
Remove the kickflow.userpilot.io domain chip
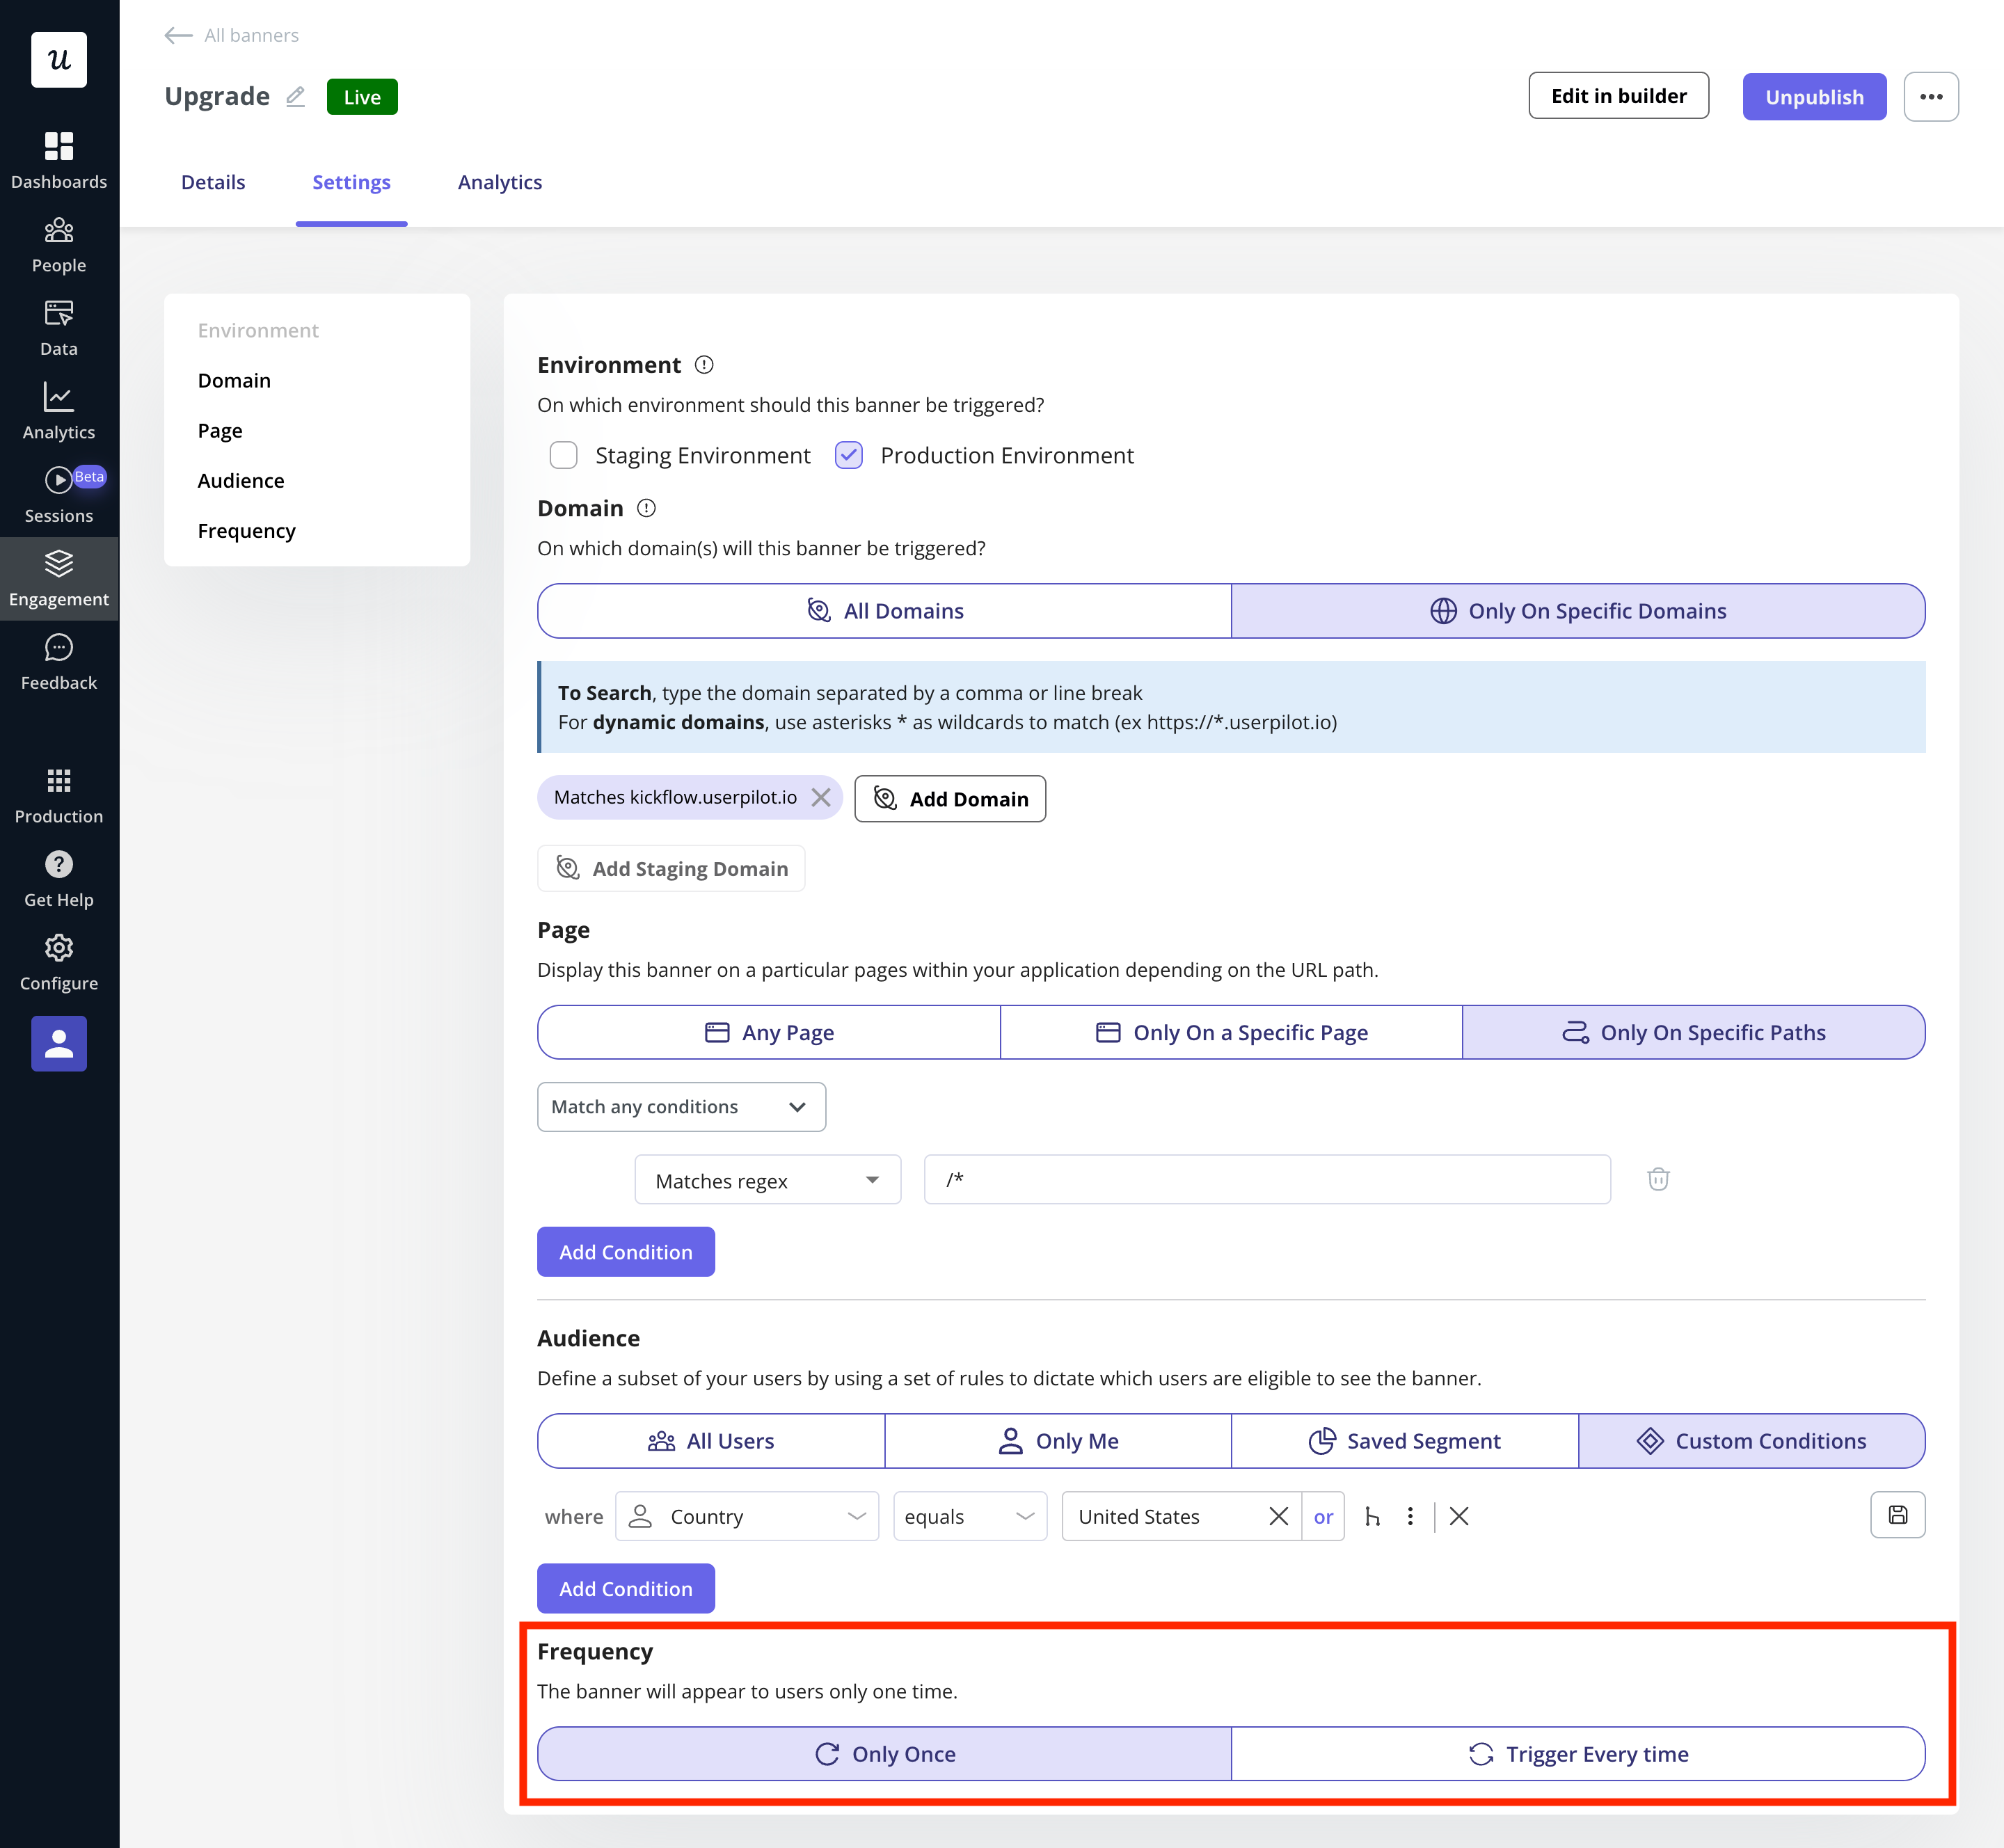821,797
